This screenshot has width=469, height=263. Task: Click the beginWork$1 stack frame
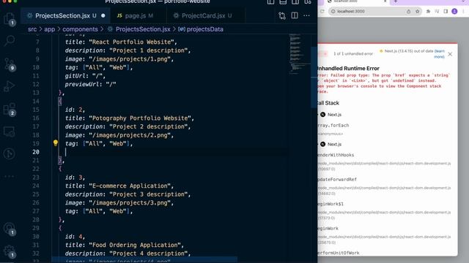(330, 204)
